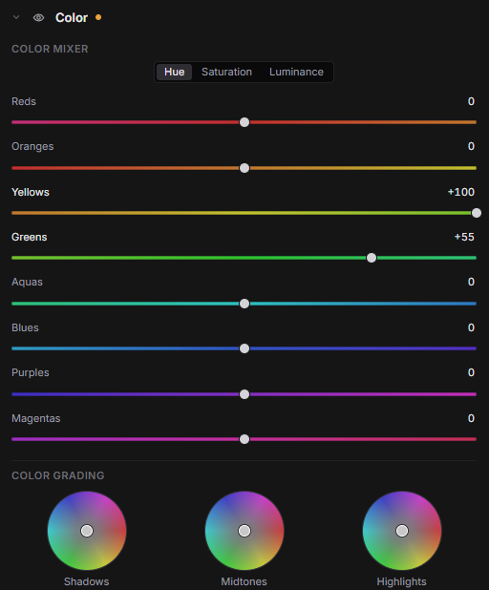
Task: Click the Reds label
Action: click(24, 101)
